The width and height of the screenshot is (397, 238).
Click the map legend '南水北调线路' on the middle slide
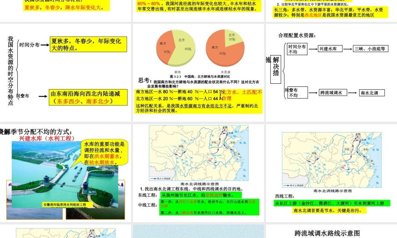(x=161, y=178)
